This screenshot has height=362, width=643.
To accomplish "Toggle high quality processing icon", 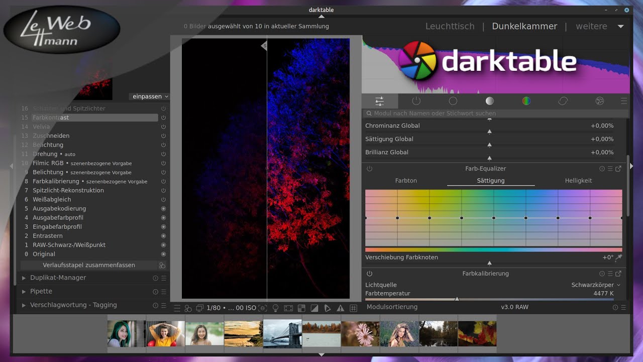I will 288,308.
